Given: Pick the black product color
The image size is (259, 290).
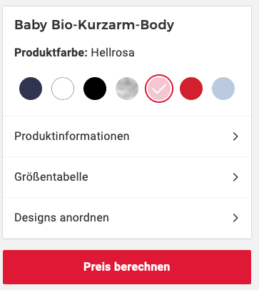Looking at the screenshot, I should [x=95, y=89].
